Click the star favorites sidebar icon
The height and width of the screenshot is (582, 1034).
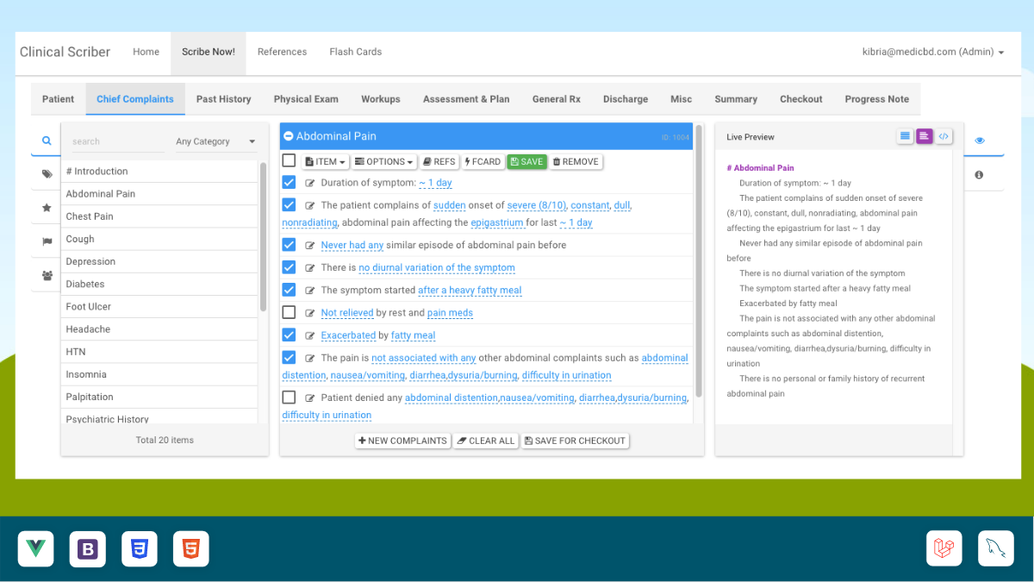[x=47, y=208]
